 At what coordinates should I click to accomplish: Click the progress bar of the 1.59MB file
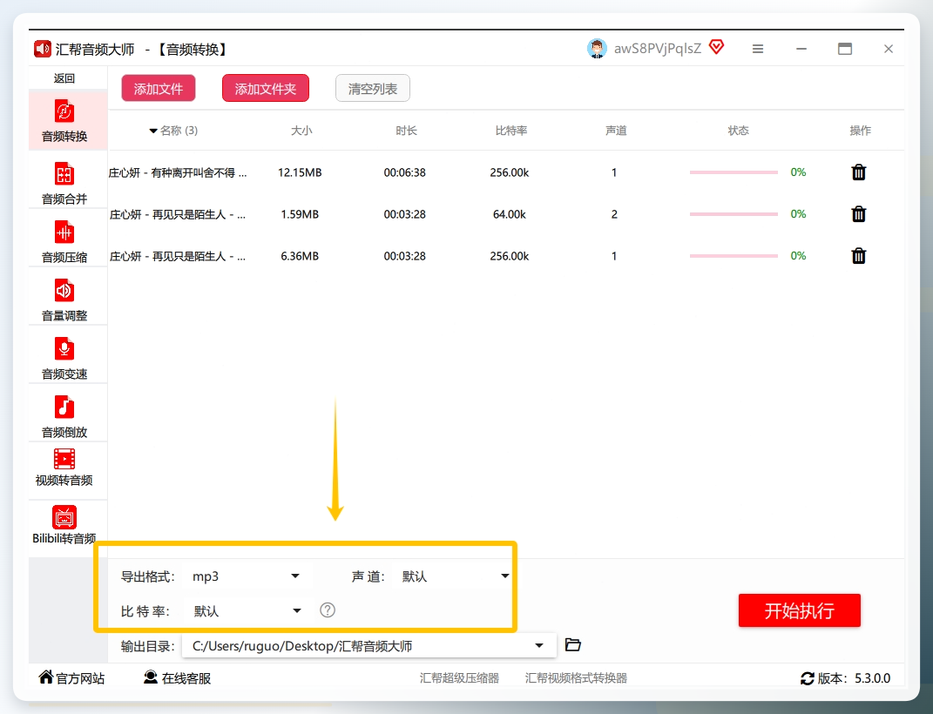734,214
